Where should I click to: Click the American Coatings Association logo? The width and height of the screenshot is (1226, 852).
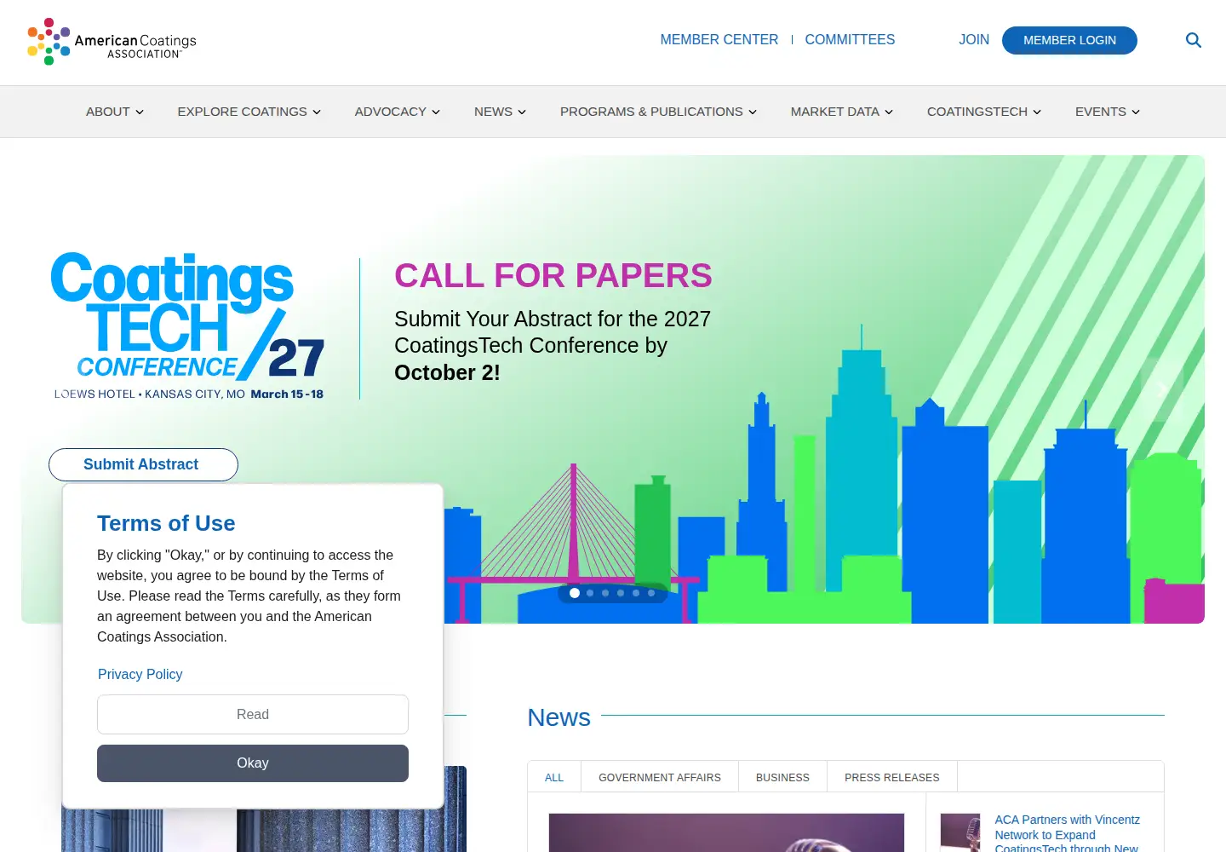(112, 42)
